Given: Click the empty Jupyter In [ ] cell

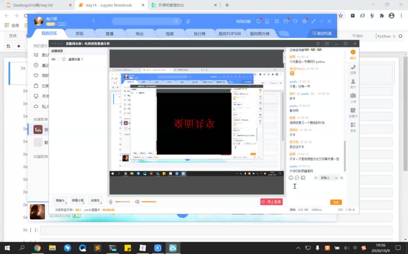Looking at the screenshot, I should tap(216, 230).
